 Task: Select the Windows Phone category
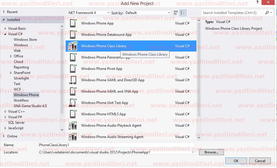(26, 95)
